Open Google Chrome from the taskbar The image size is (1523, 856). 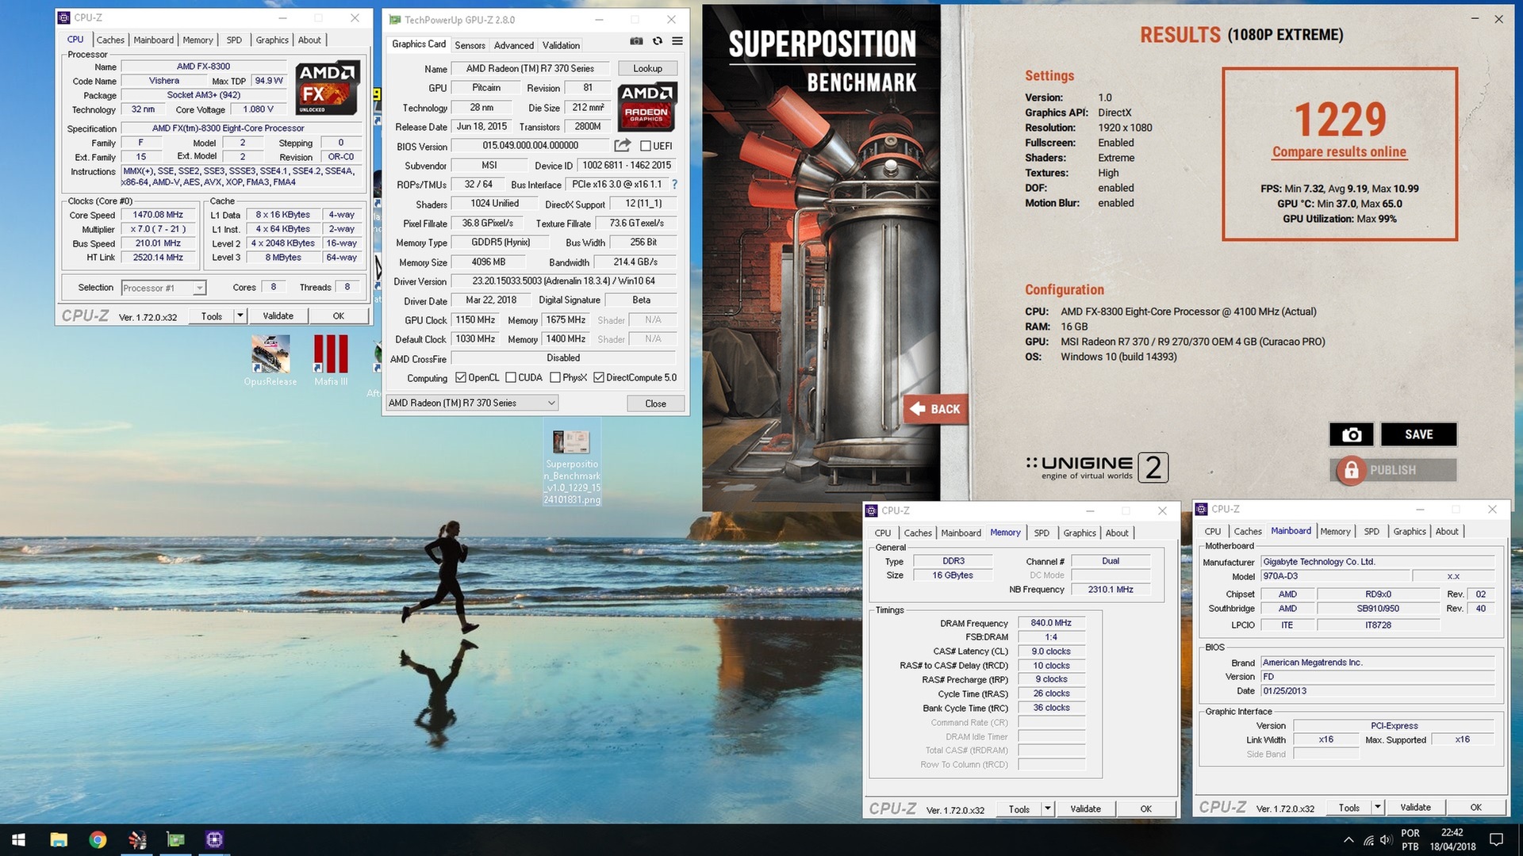(x=98, y=839)
